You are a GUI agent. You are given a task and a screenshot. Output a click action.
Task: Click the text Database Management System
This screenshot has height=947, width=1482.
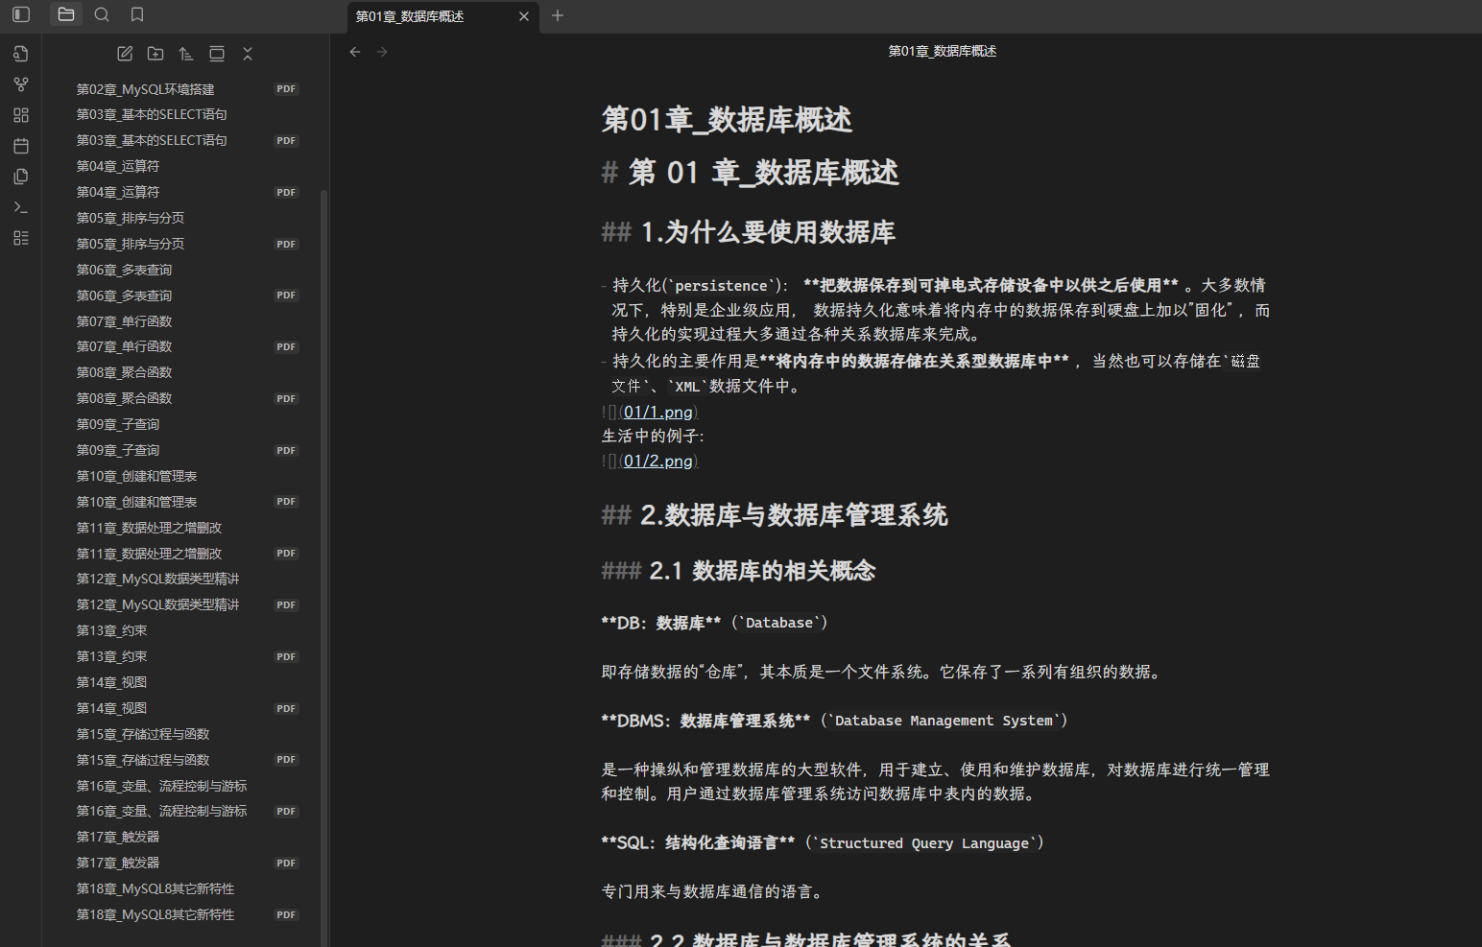point(945,721)
